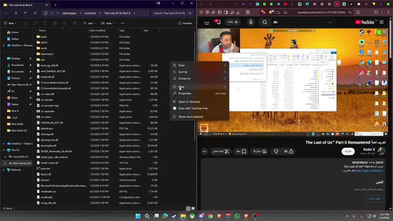393x221 pixels.
Task: Open the Windows Start menu
Action: coord(138,216)
